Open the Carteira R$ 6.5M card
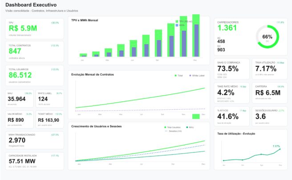292x180 pixels. 270,93
